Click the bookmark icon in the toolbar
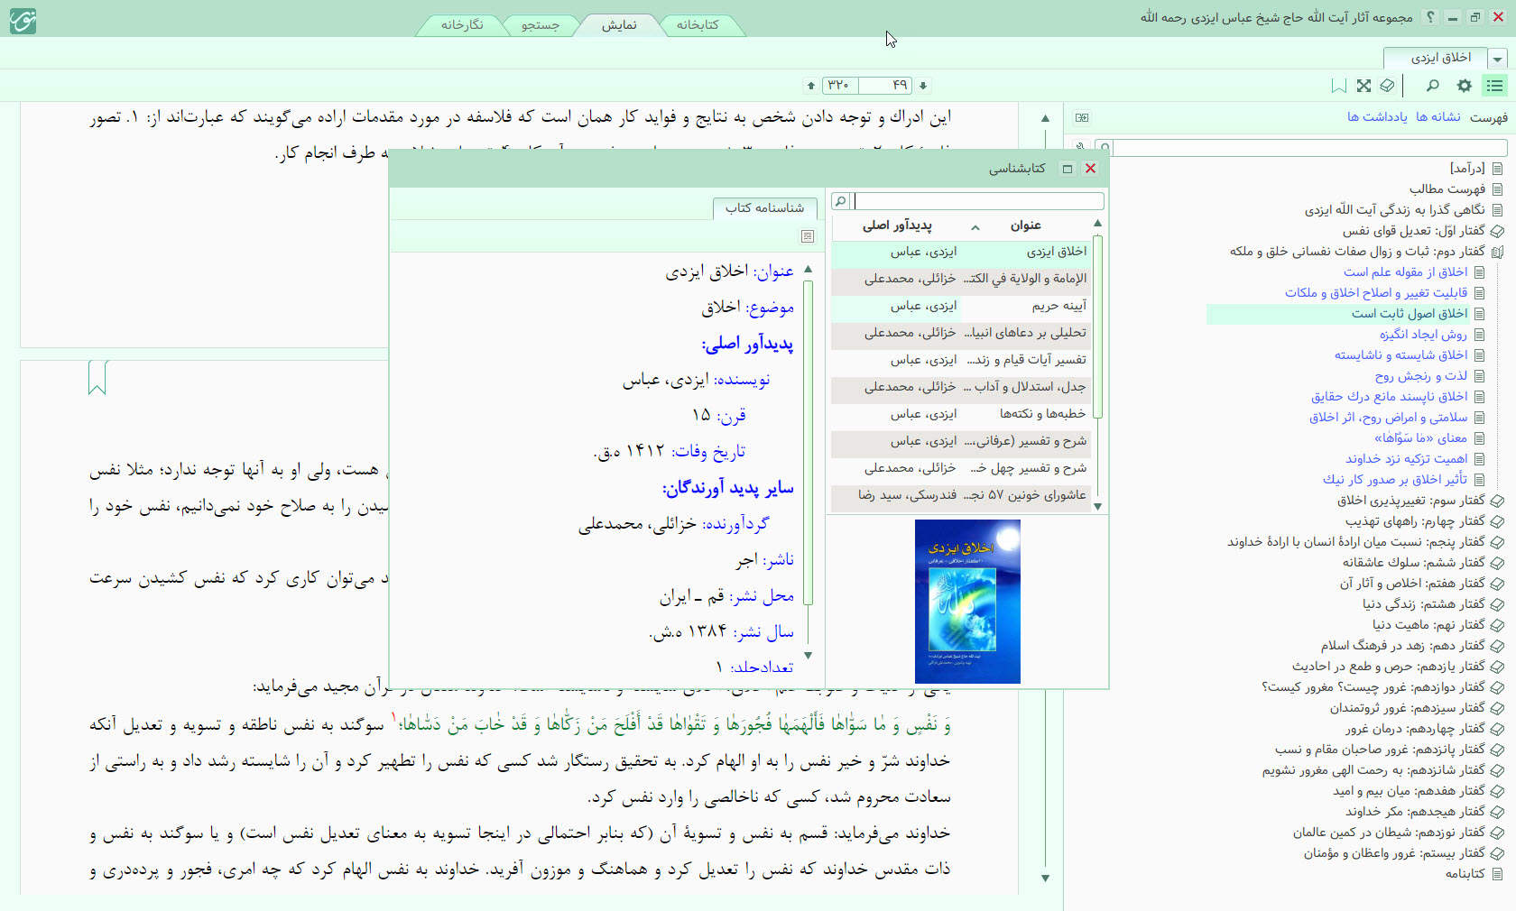This screenshot has width=1516, height=911. pos(1339,86)
